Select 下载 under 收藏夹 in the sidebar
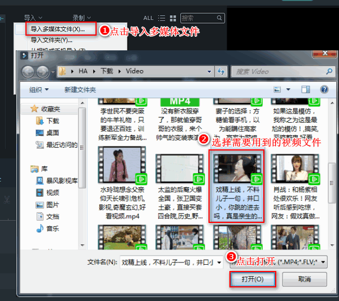This screenshot has width=339, height=301. (53, 121)
